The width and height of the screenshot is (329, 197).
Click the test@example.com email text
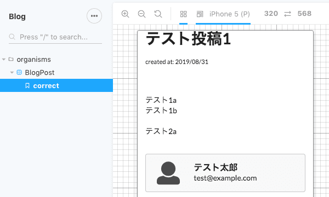(x=225, y=178)
